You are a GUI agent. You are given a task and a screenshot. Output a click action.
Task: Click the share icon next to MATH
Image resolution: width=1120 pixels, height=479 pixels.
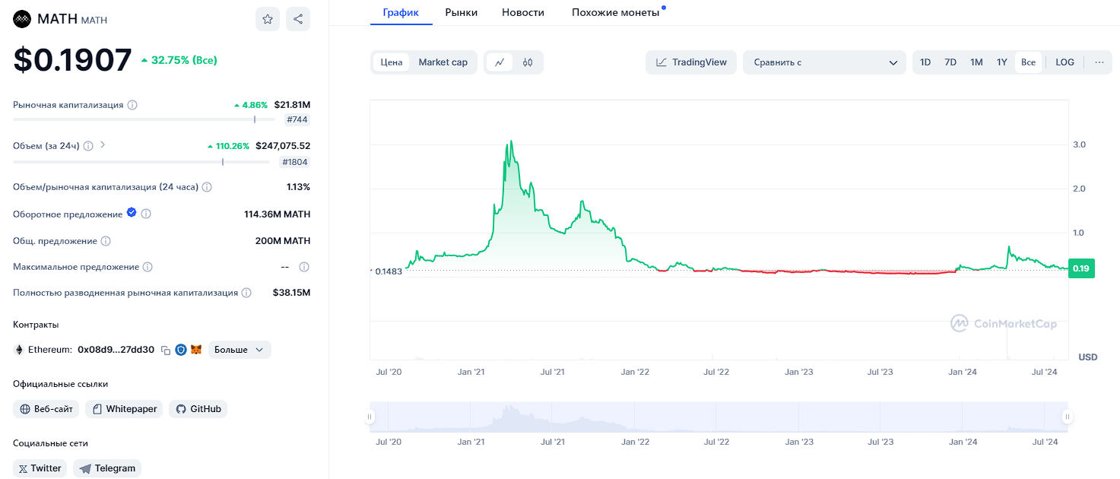coord(298,20)
